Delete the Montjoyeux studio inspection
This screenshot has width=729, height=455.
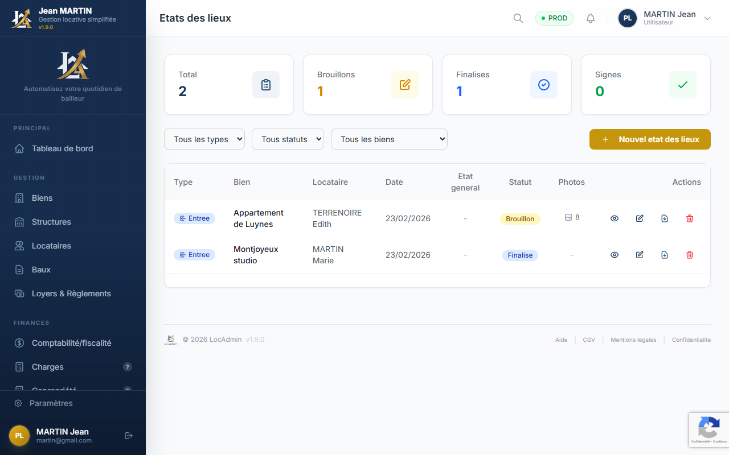(690, 255)
